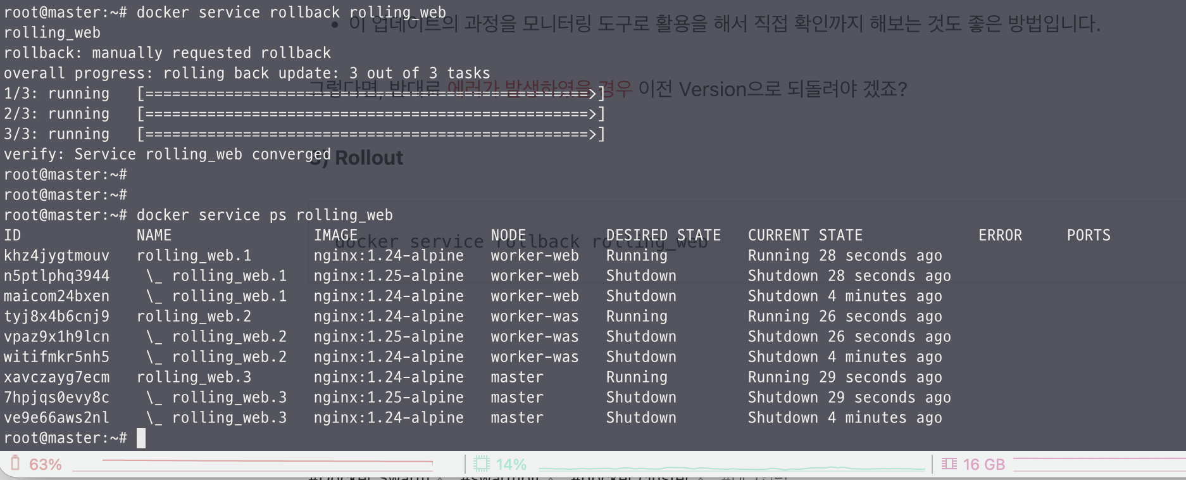
Task: Click the NODE column header
Action: (x=508, y=236)
